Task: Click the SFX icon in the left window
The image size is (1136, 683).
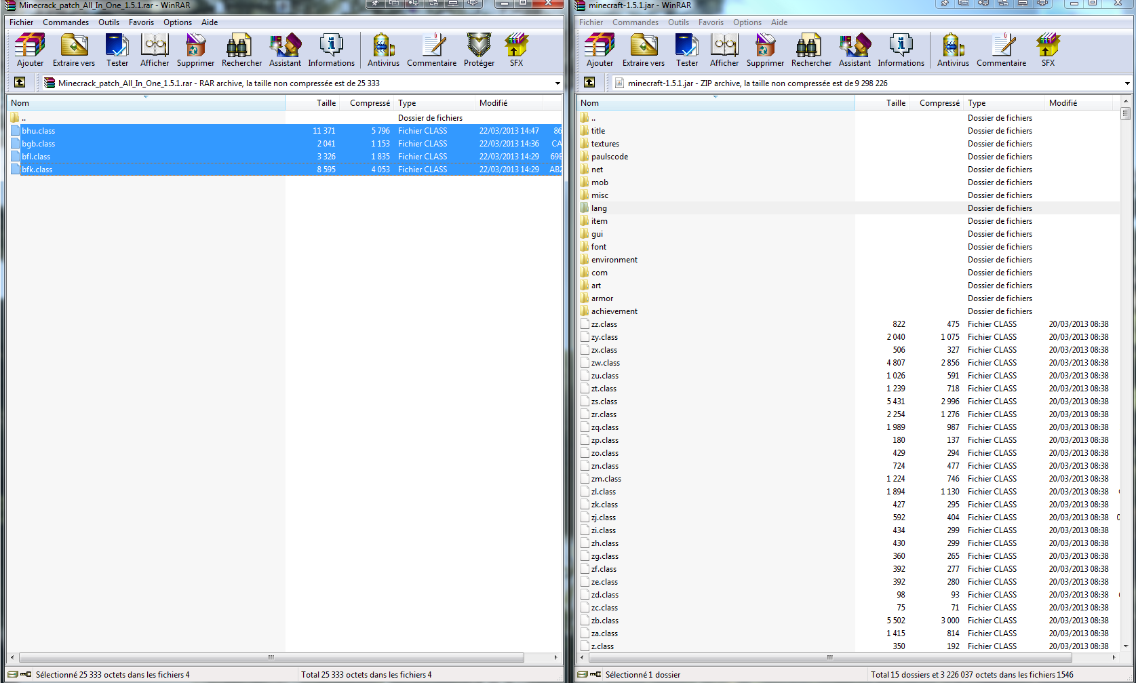Action: (x=516, y=50)
